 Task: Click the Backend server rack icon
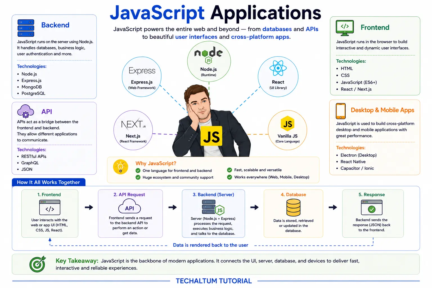coord(26,28)
